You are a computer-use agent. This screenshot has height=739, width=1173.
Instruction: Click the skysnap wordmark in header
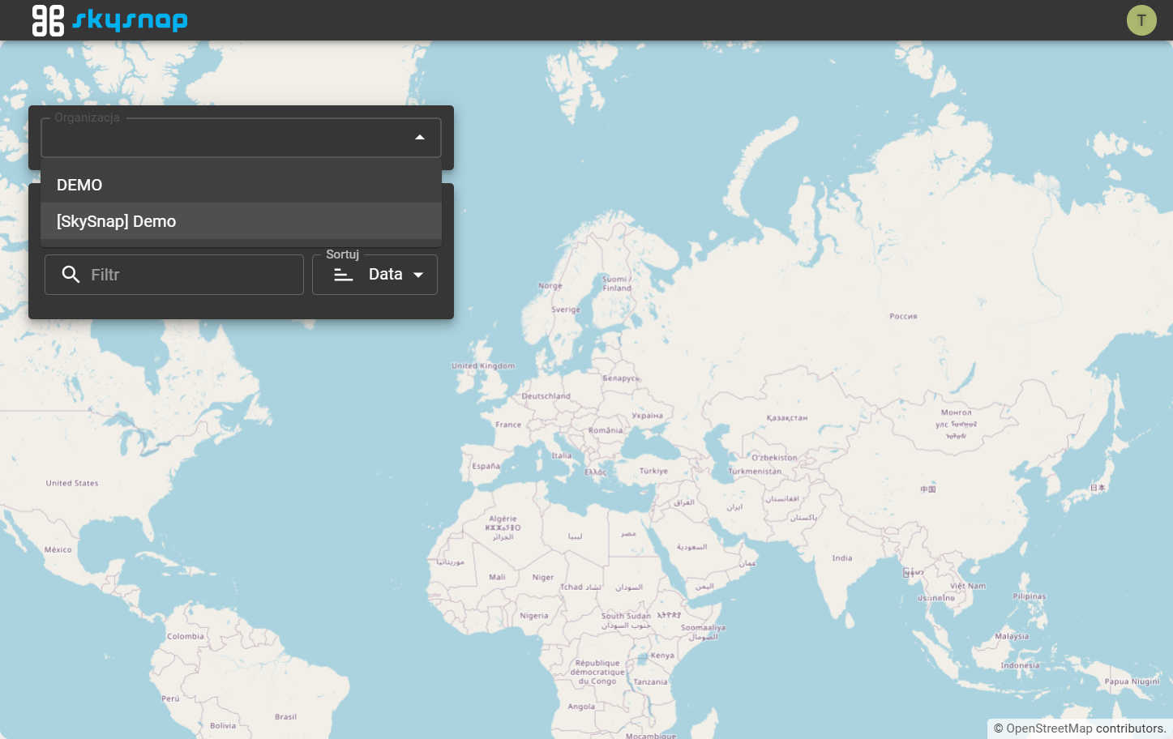130,20
